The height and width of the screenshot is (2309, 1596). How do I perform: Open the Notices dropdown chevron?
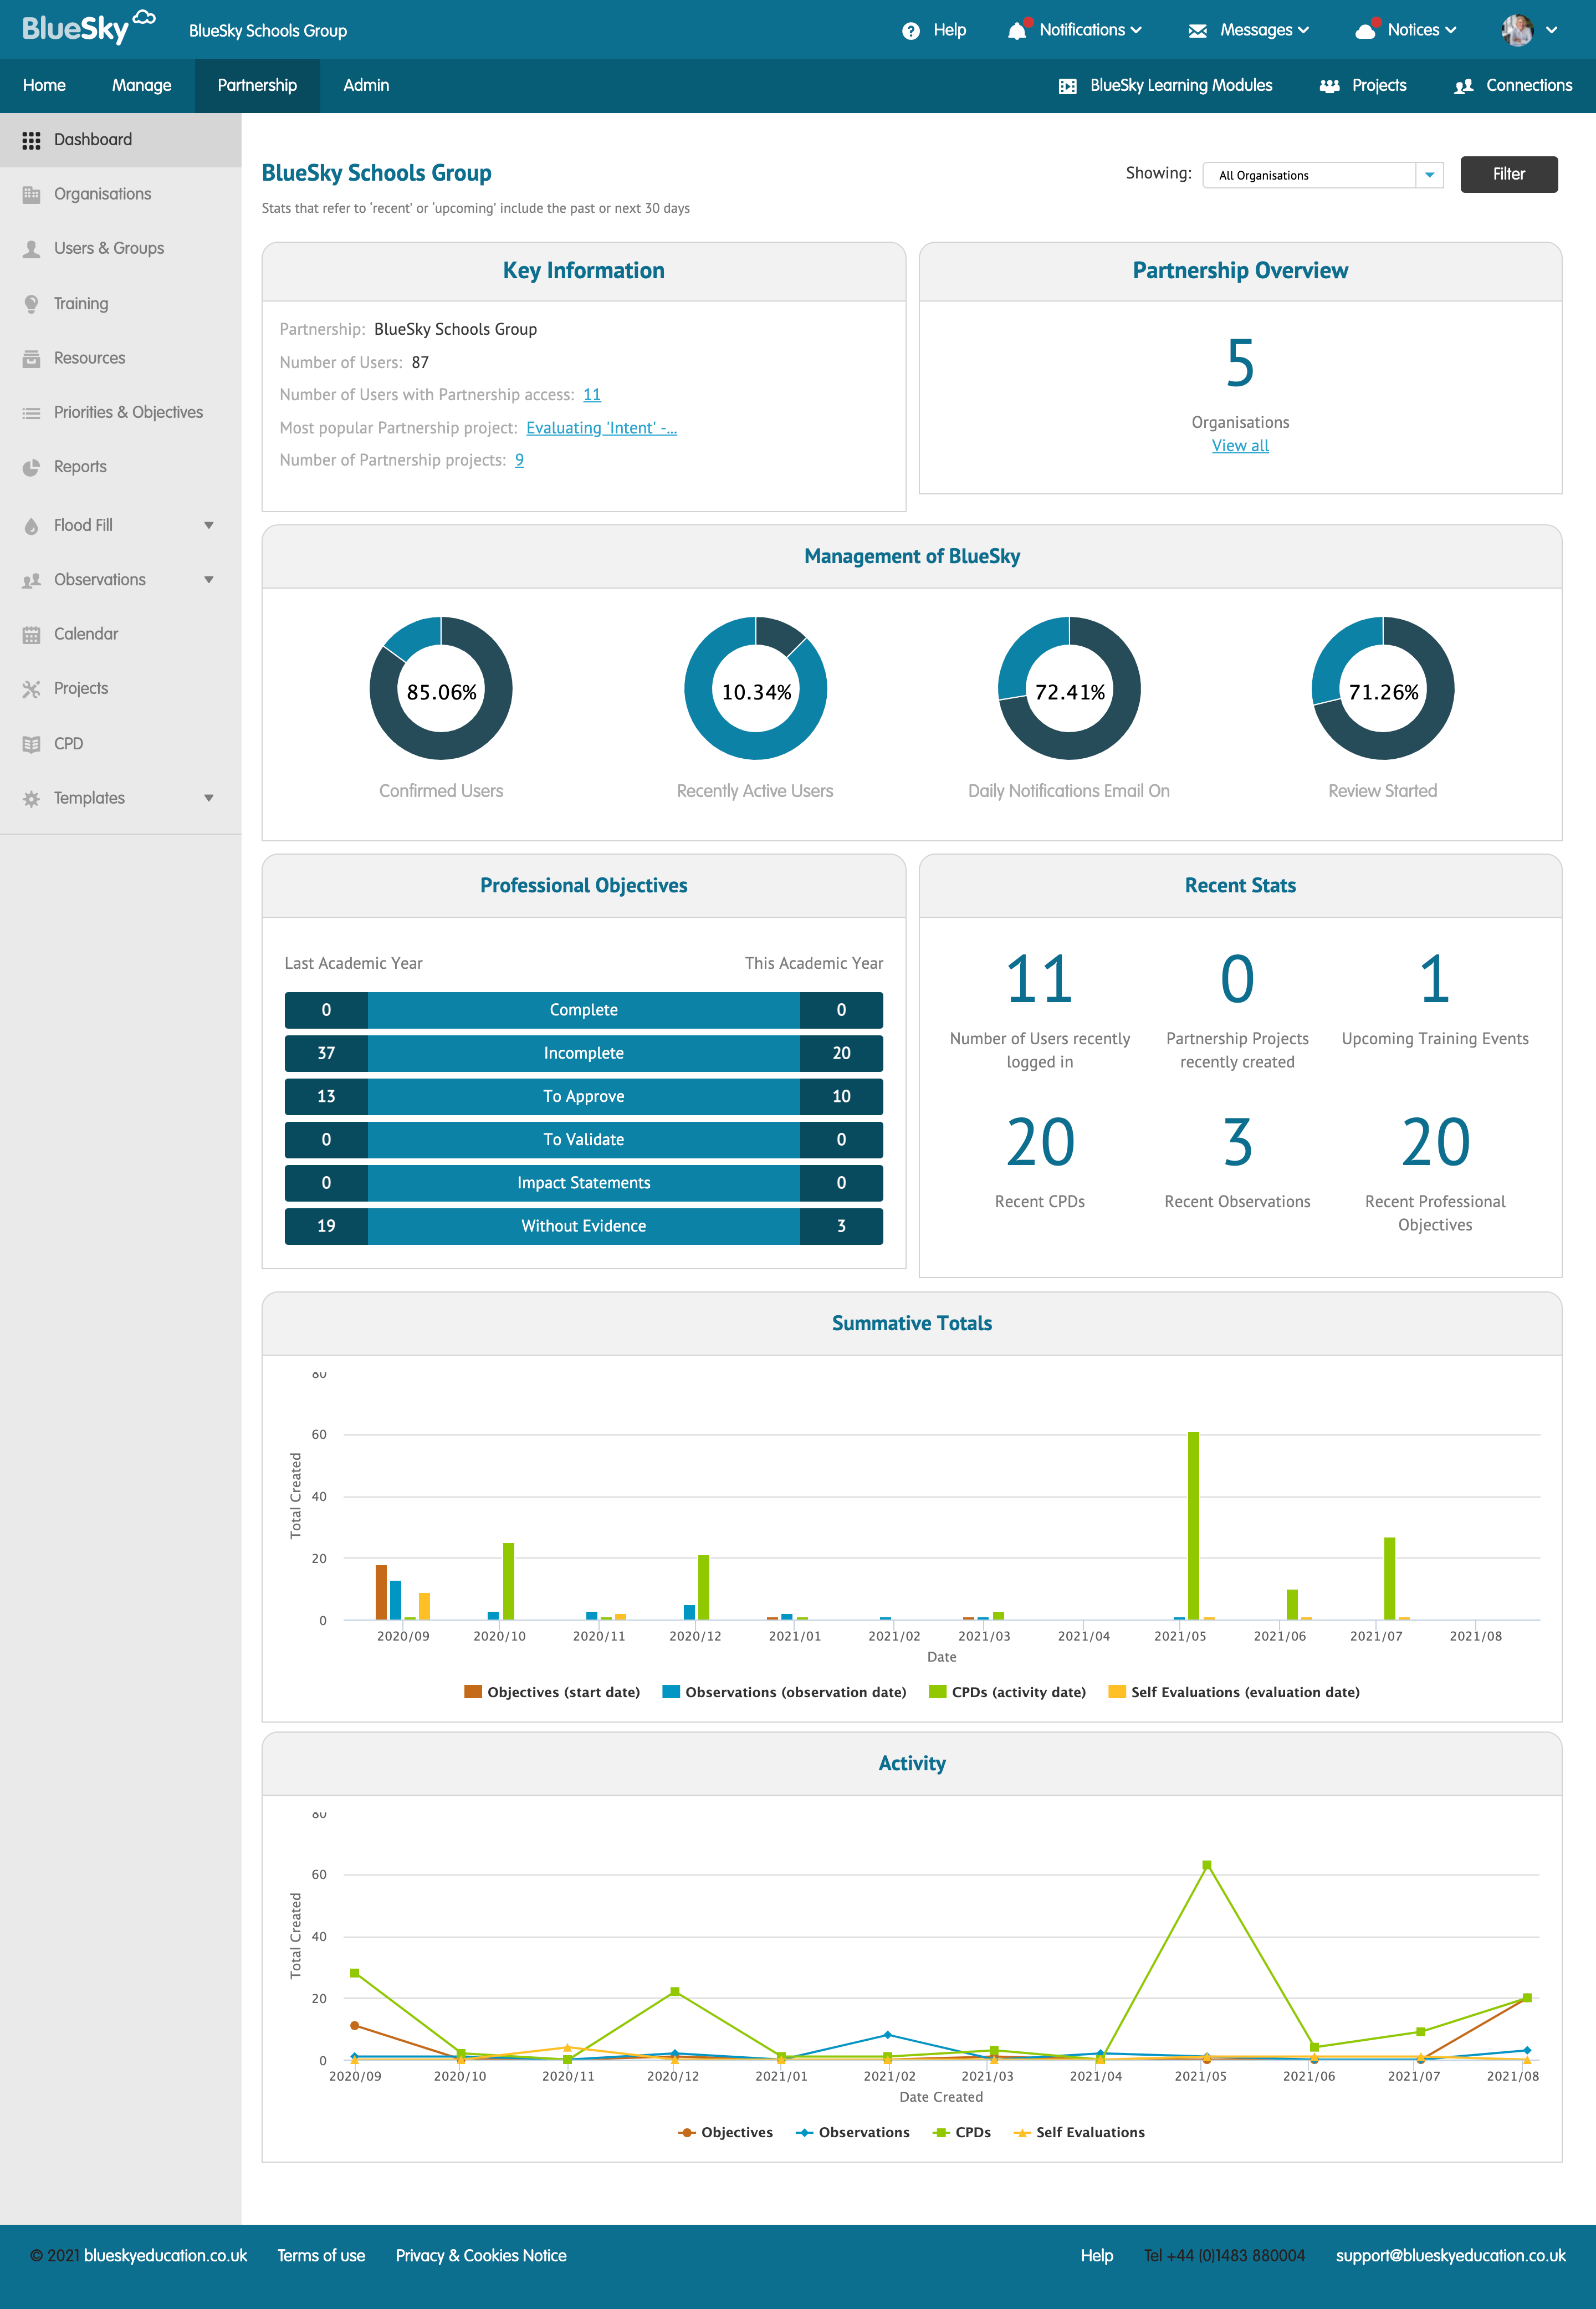pos(1450,30)
